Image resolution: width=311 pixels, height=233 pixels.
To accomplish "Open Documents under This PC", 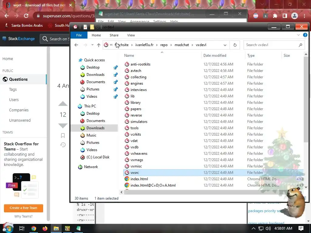I will point(96,121).
